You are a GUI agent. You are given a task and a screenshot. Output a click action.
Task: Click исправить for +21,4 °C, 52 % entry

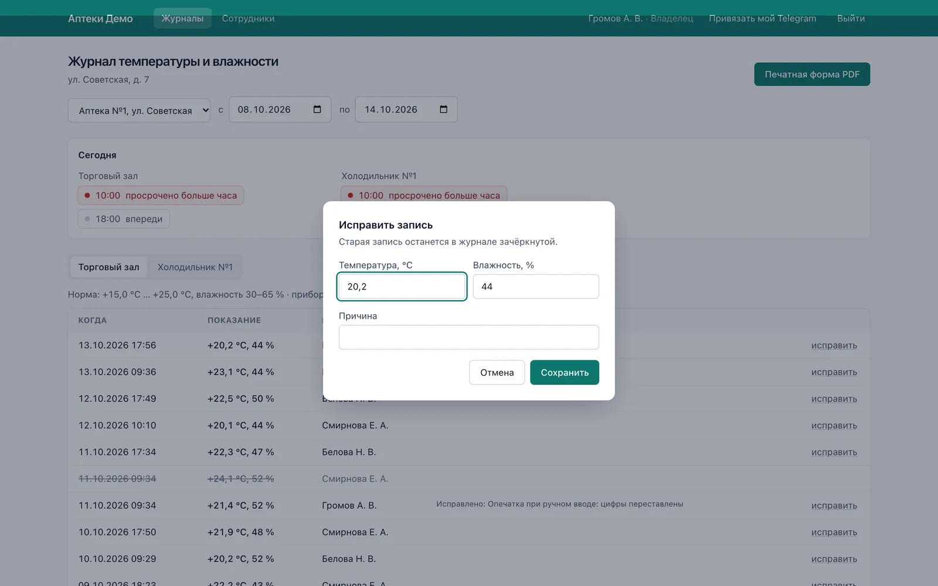point(834,506)
